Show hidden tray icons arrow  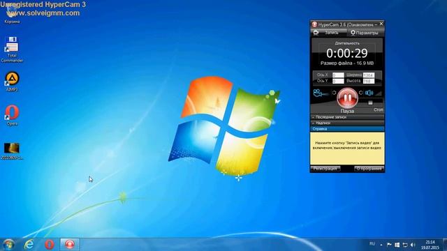381,245
